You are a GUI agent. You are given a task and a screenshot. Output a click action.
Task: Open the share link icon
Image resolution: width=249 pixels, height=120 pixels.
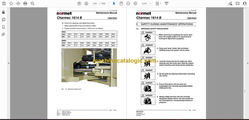(x=230, y=4)
